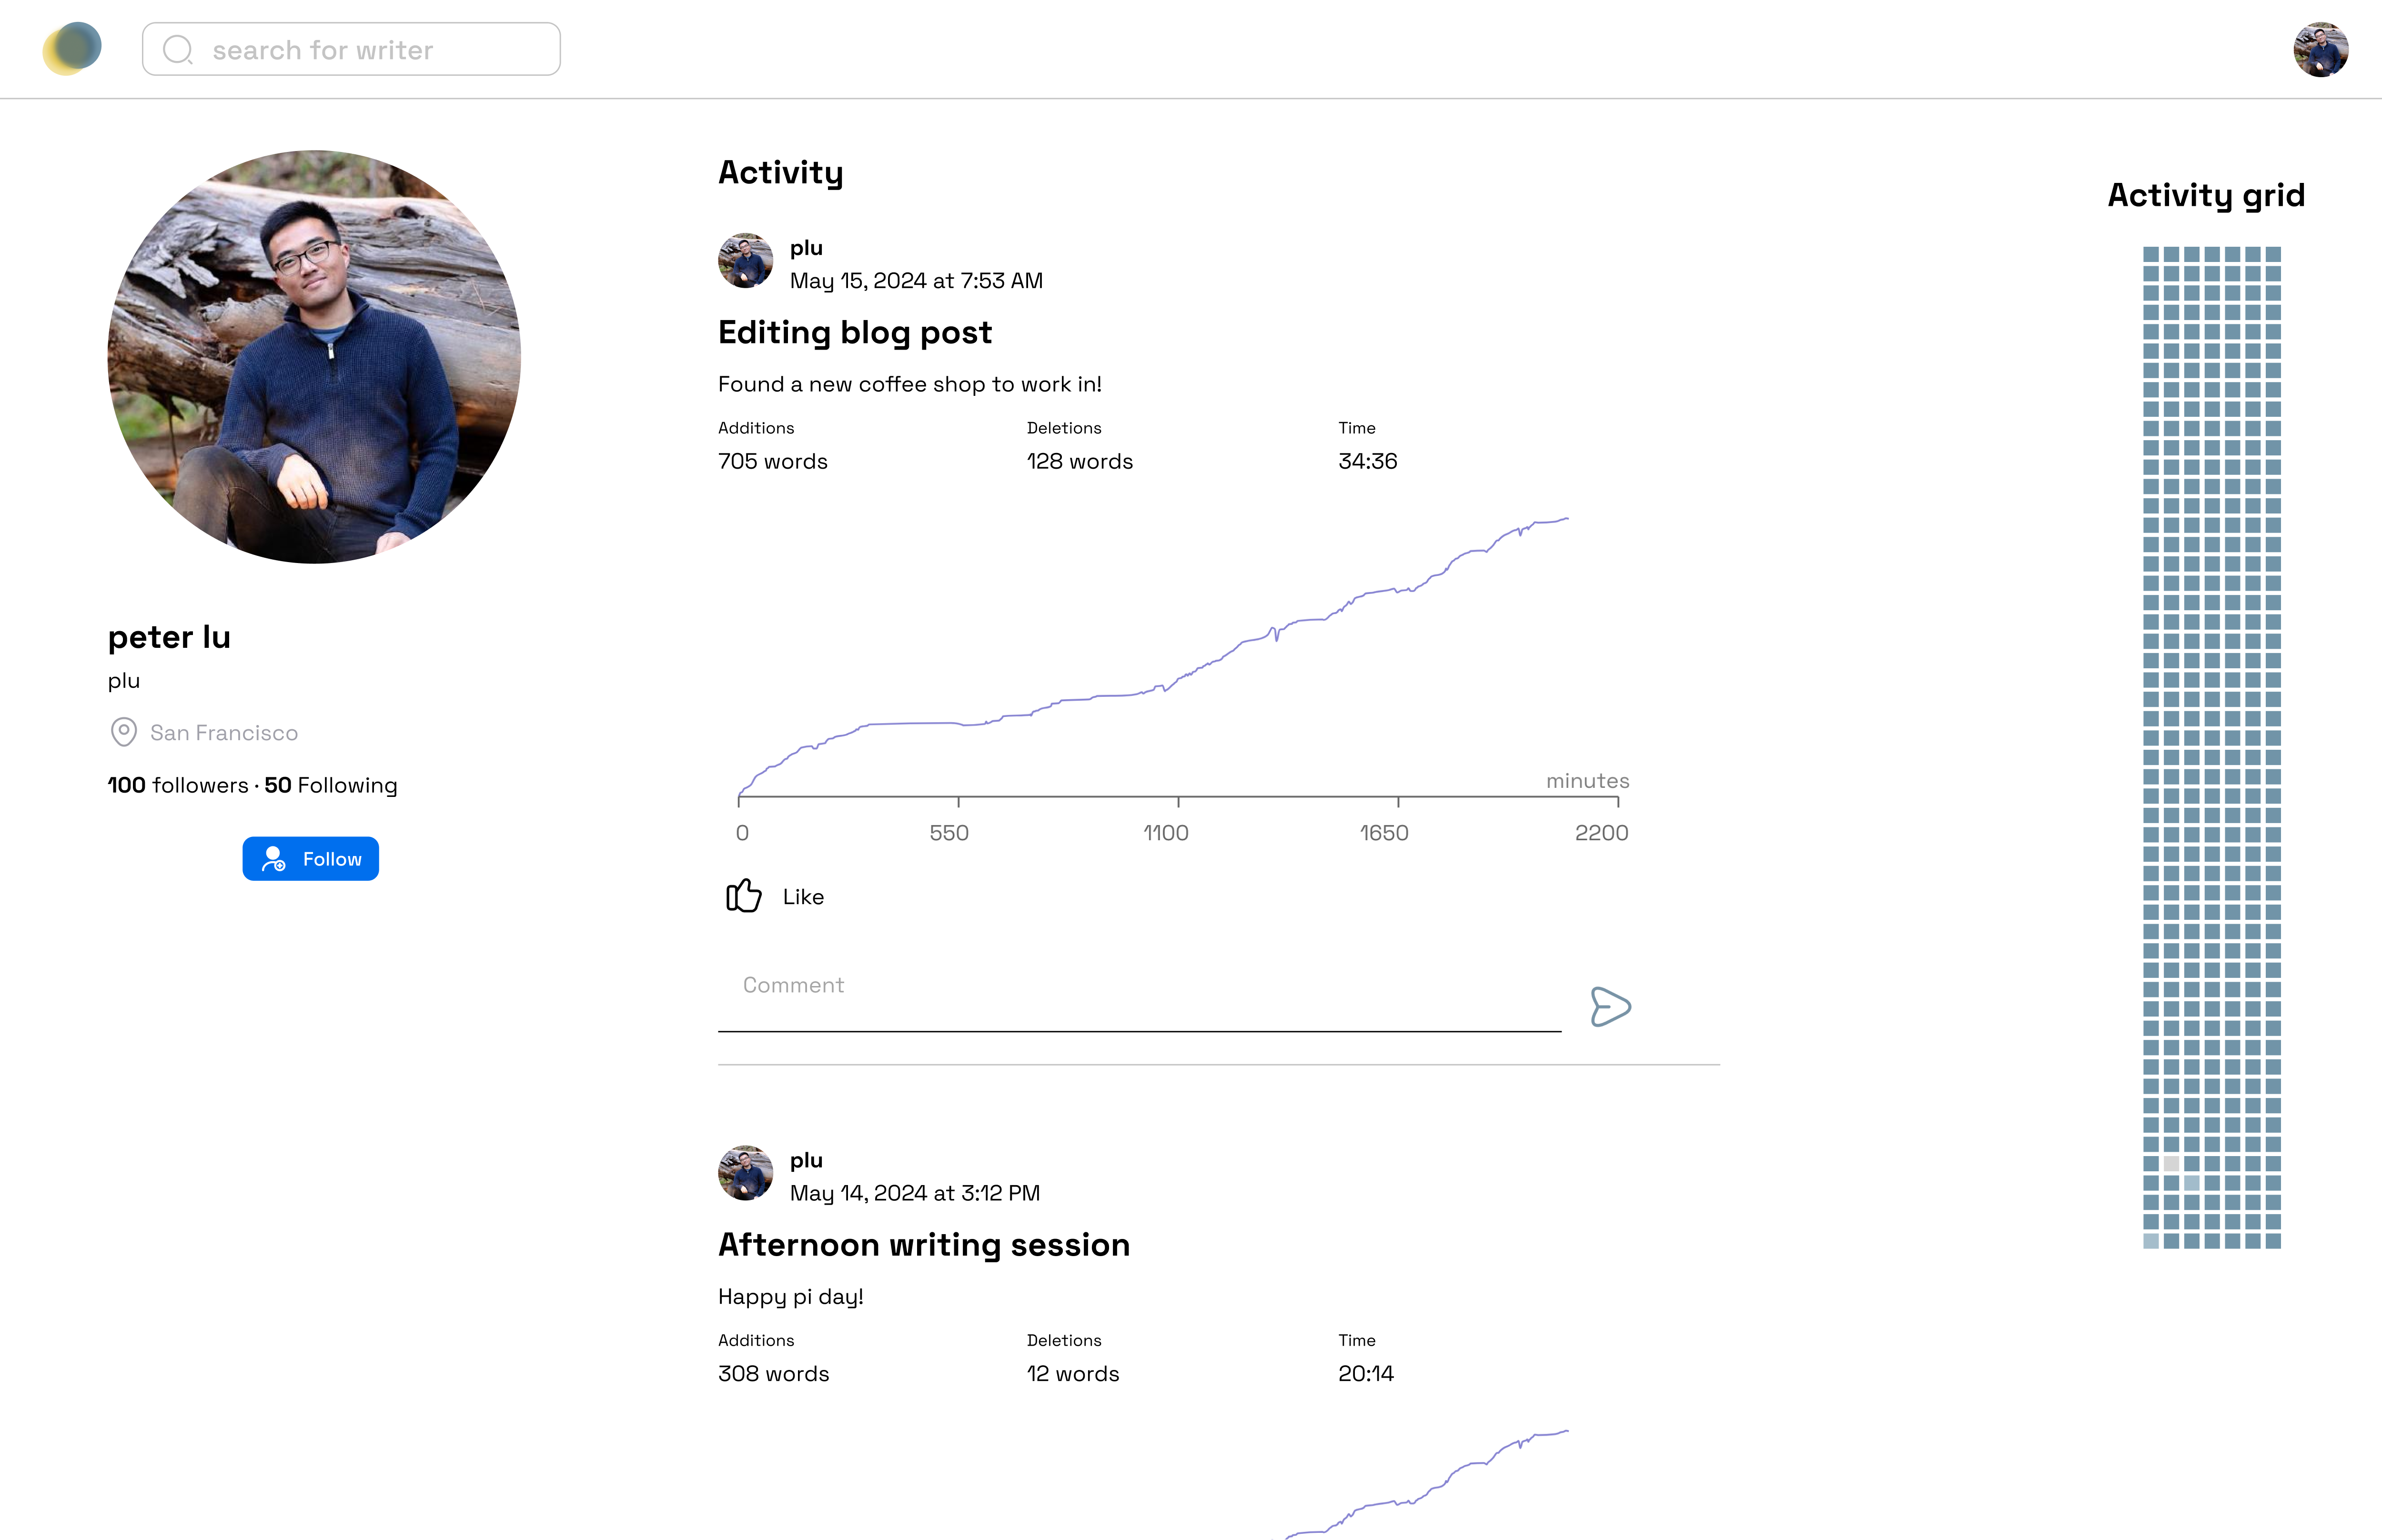
Task: Click the Like label under the chart
Action: point(803,897)
